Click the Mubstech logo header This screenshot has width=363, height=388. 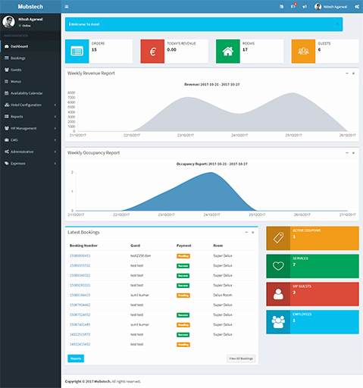(30, 7)
